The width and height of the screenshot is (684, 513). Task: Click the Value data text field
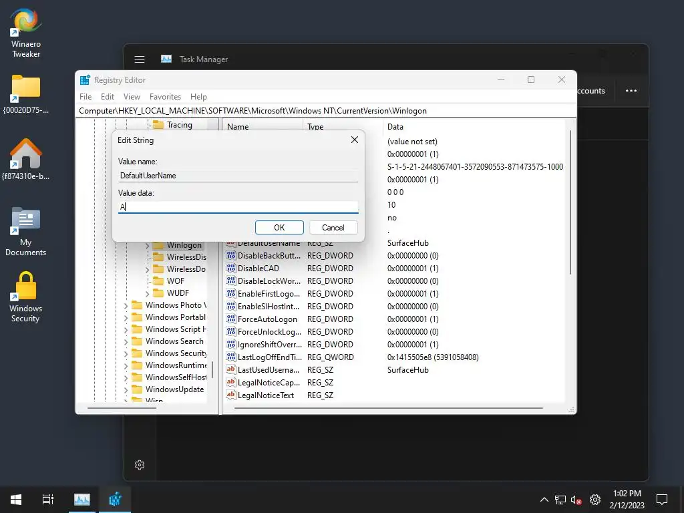[x=238, y=207]
